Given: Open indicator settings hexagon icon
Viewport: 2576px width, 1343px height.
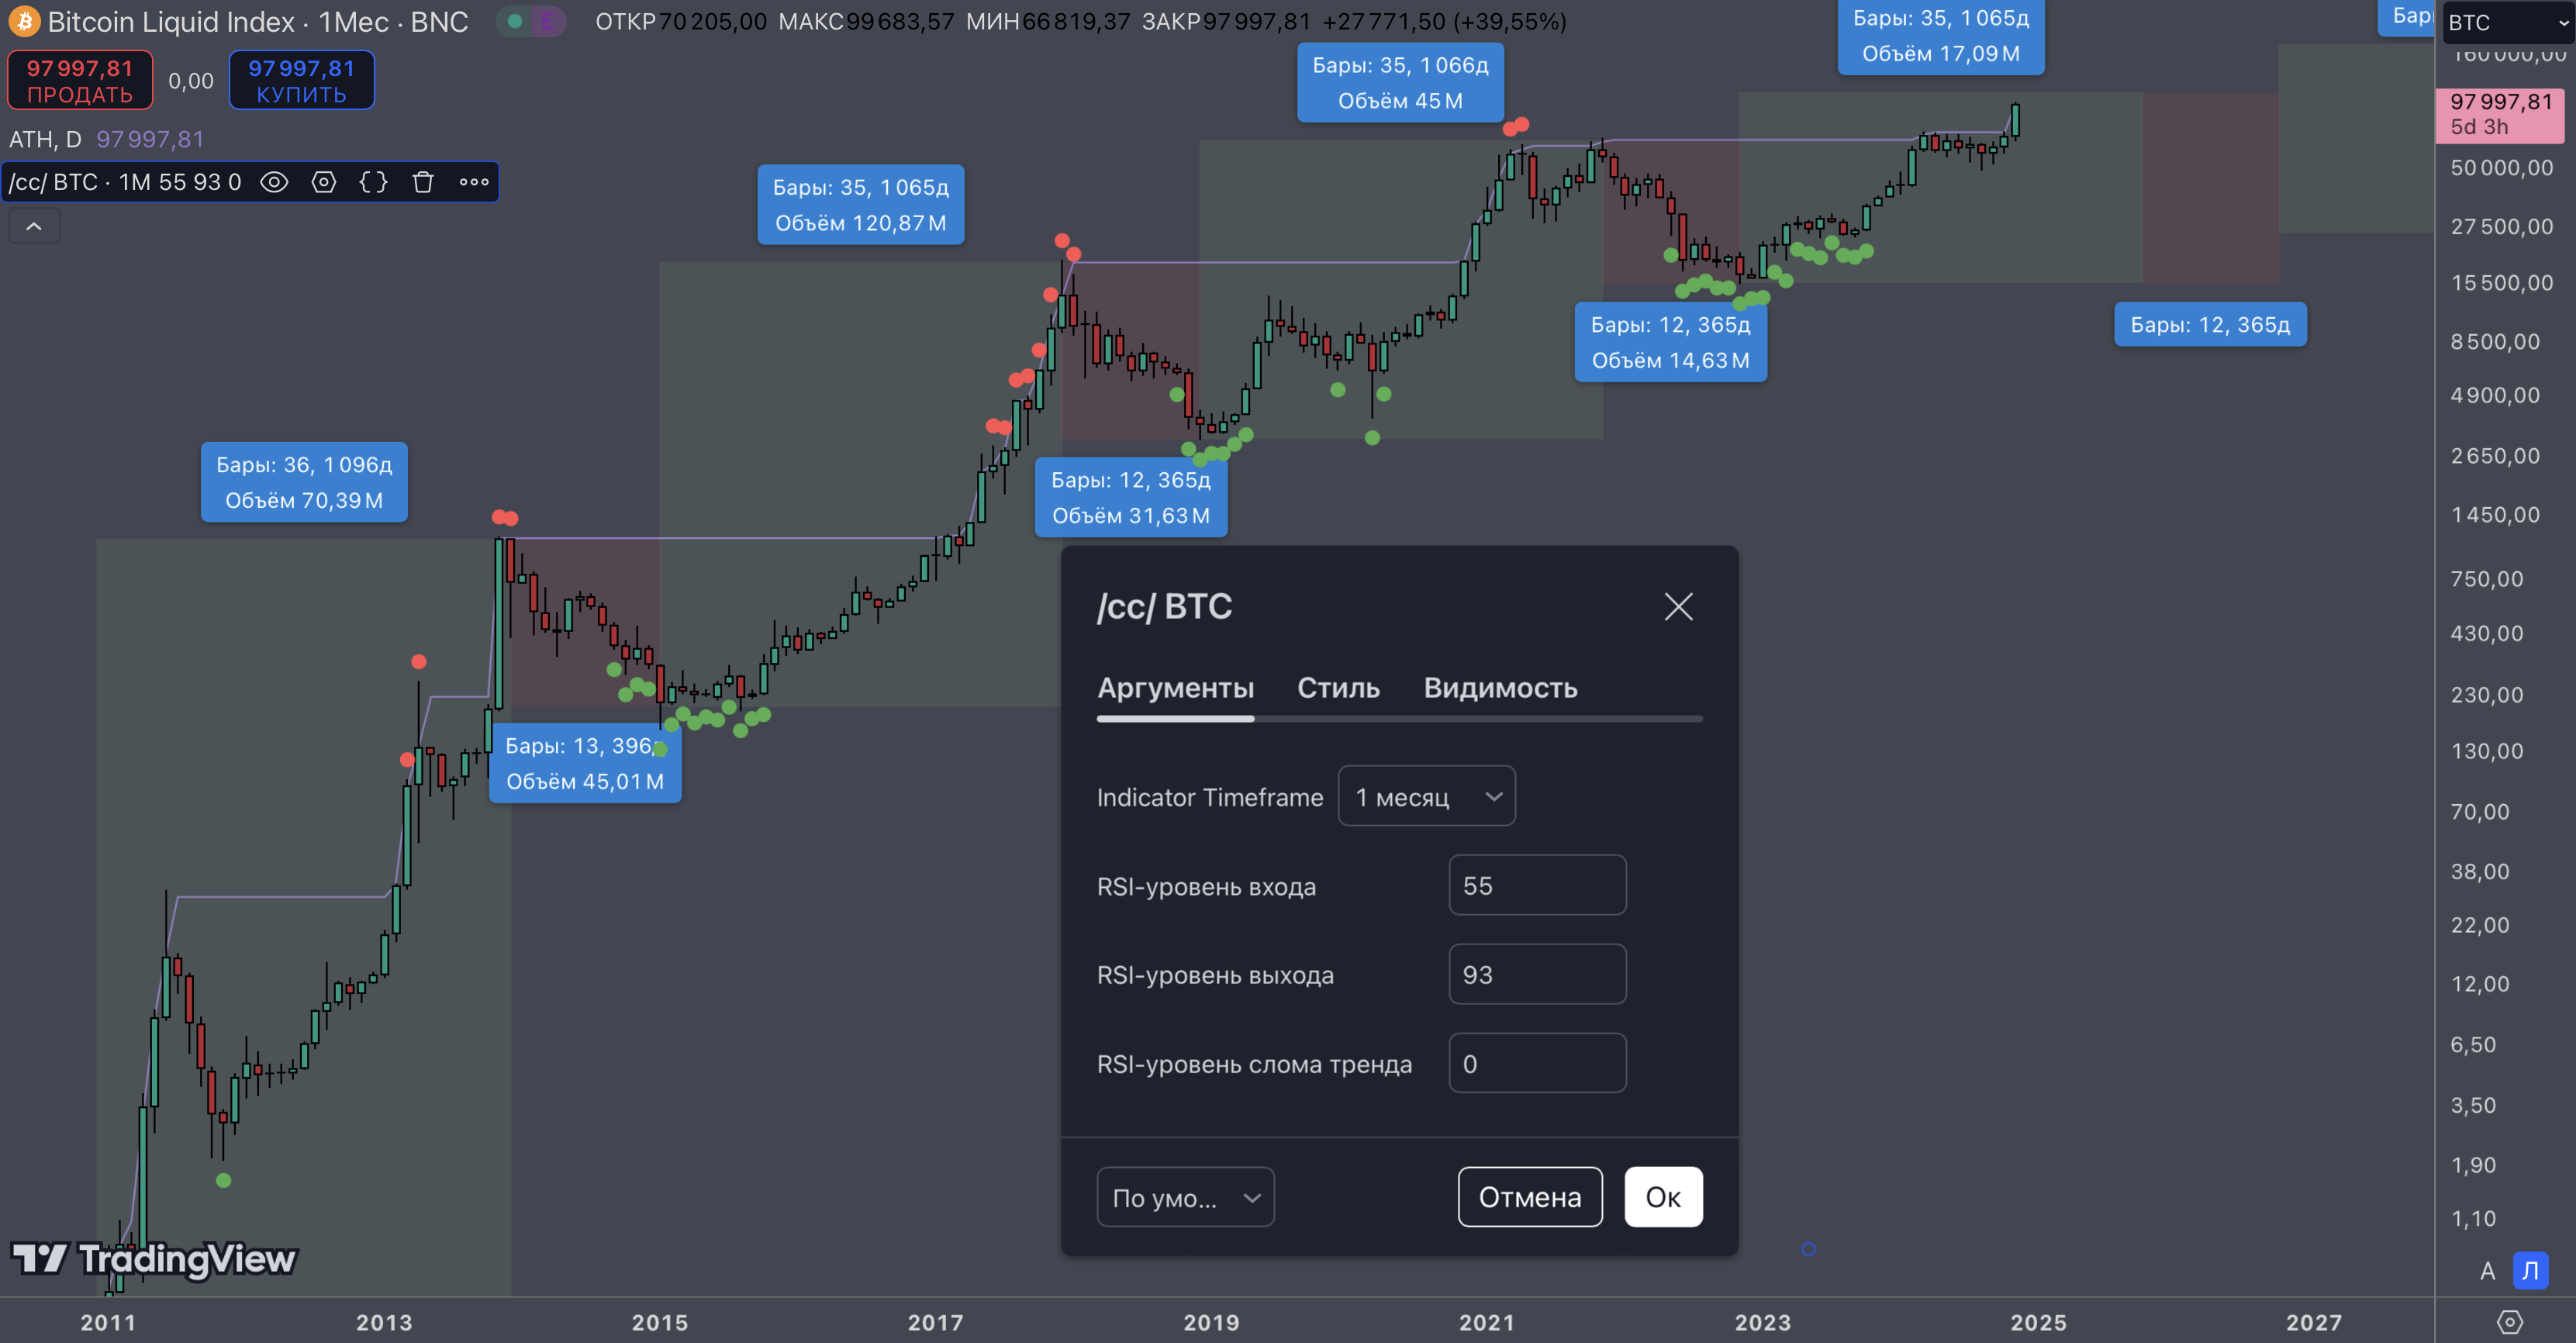Looking at the screenshot, I should tap(324, 182).
